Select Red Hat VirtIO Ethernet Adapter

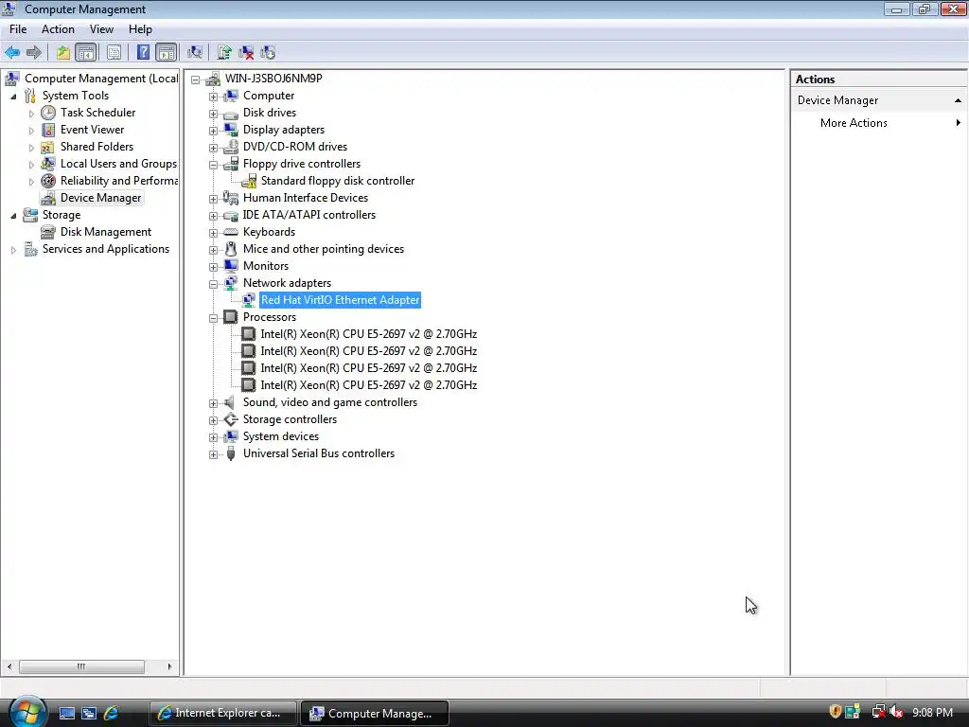tap(340, 300)
